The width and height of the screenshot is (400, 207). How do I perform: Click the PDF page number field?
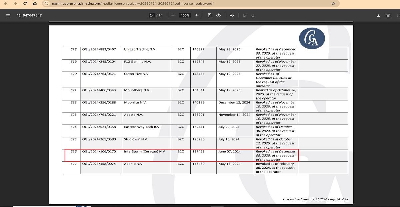(x=152, y=15)
